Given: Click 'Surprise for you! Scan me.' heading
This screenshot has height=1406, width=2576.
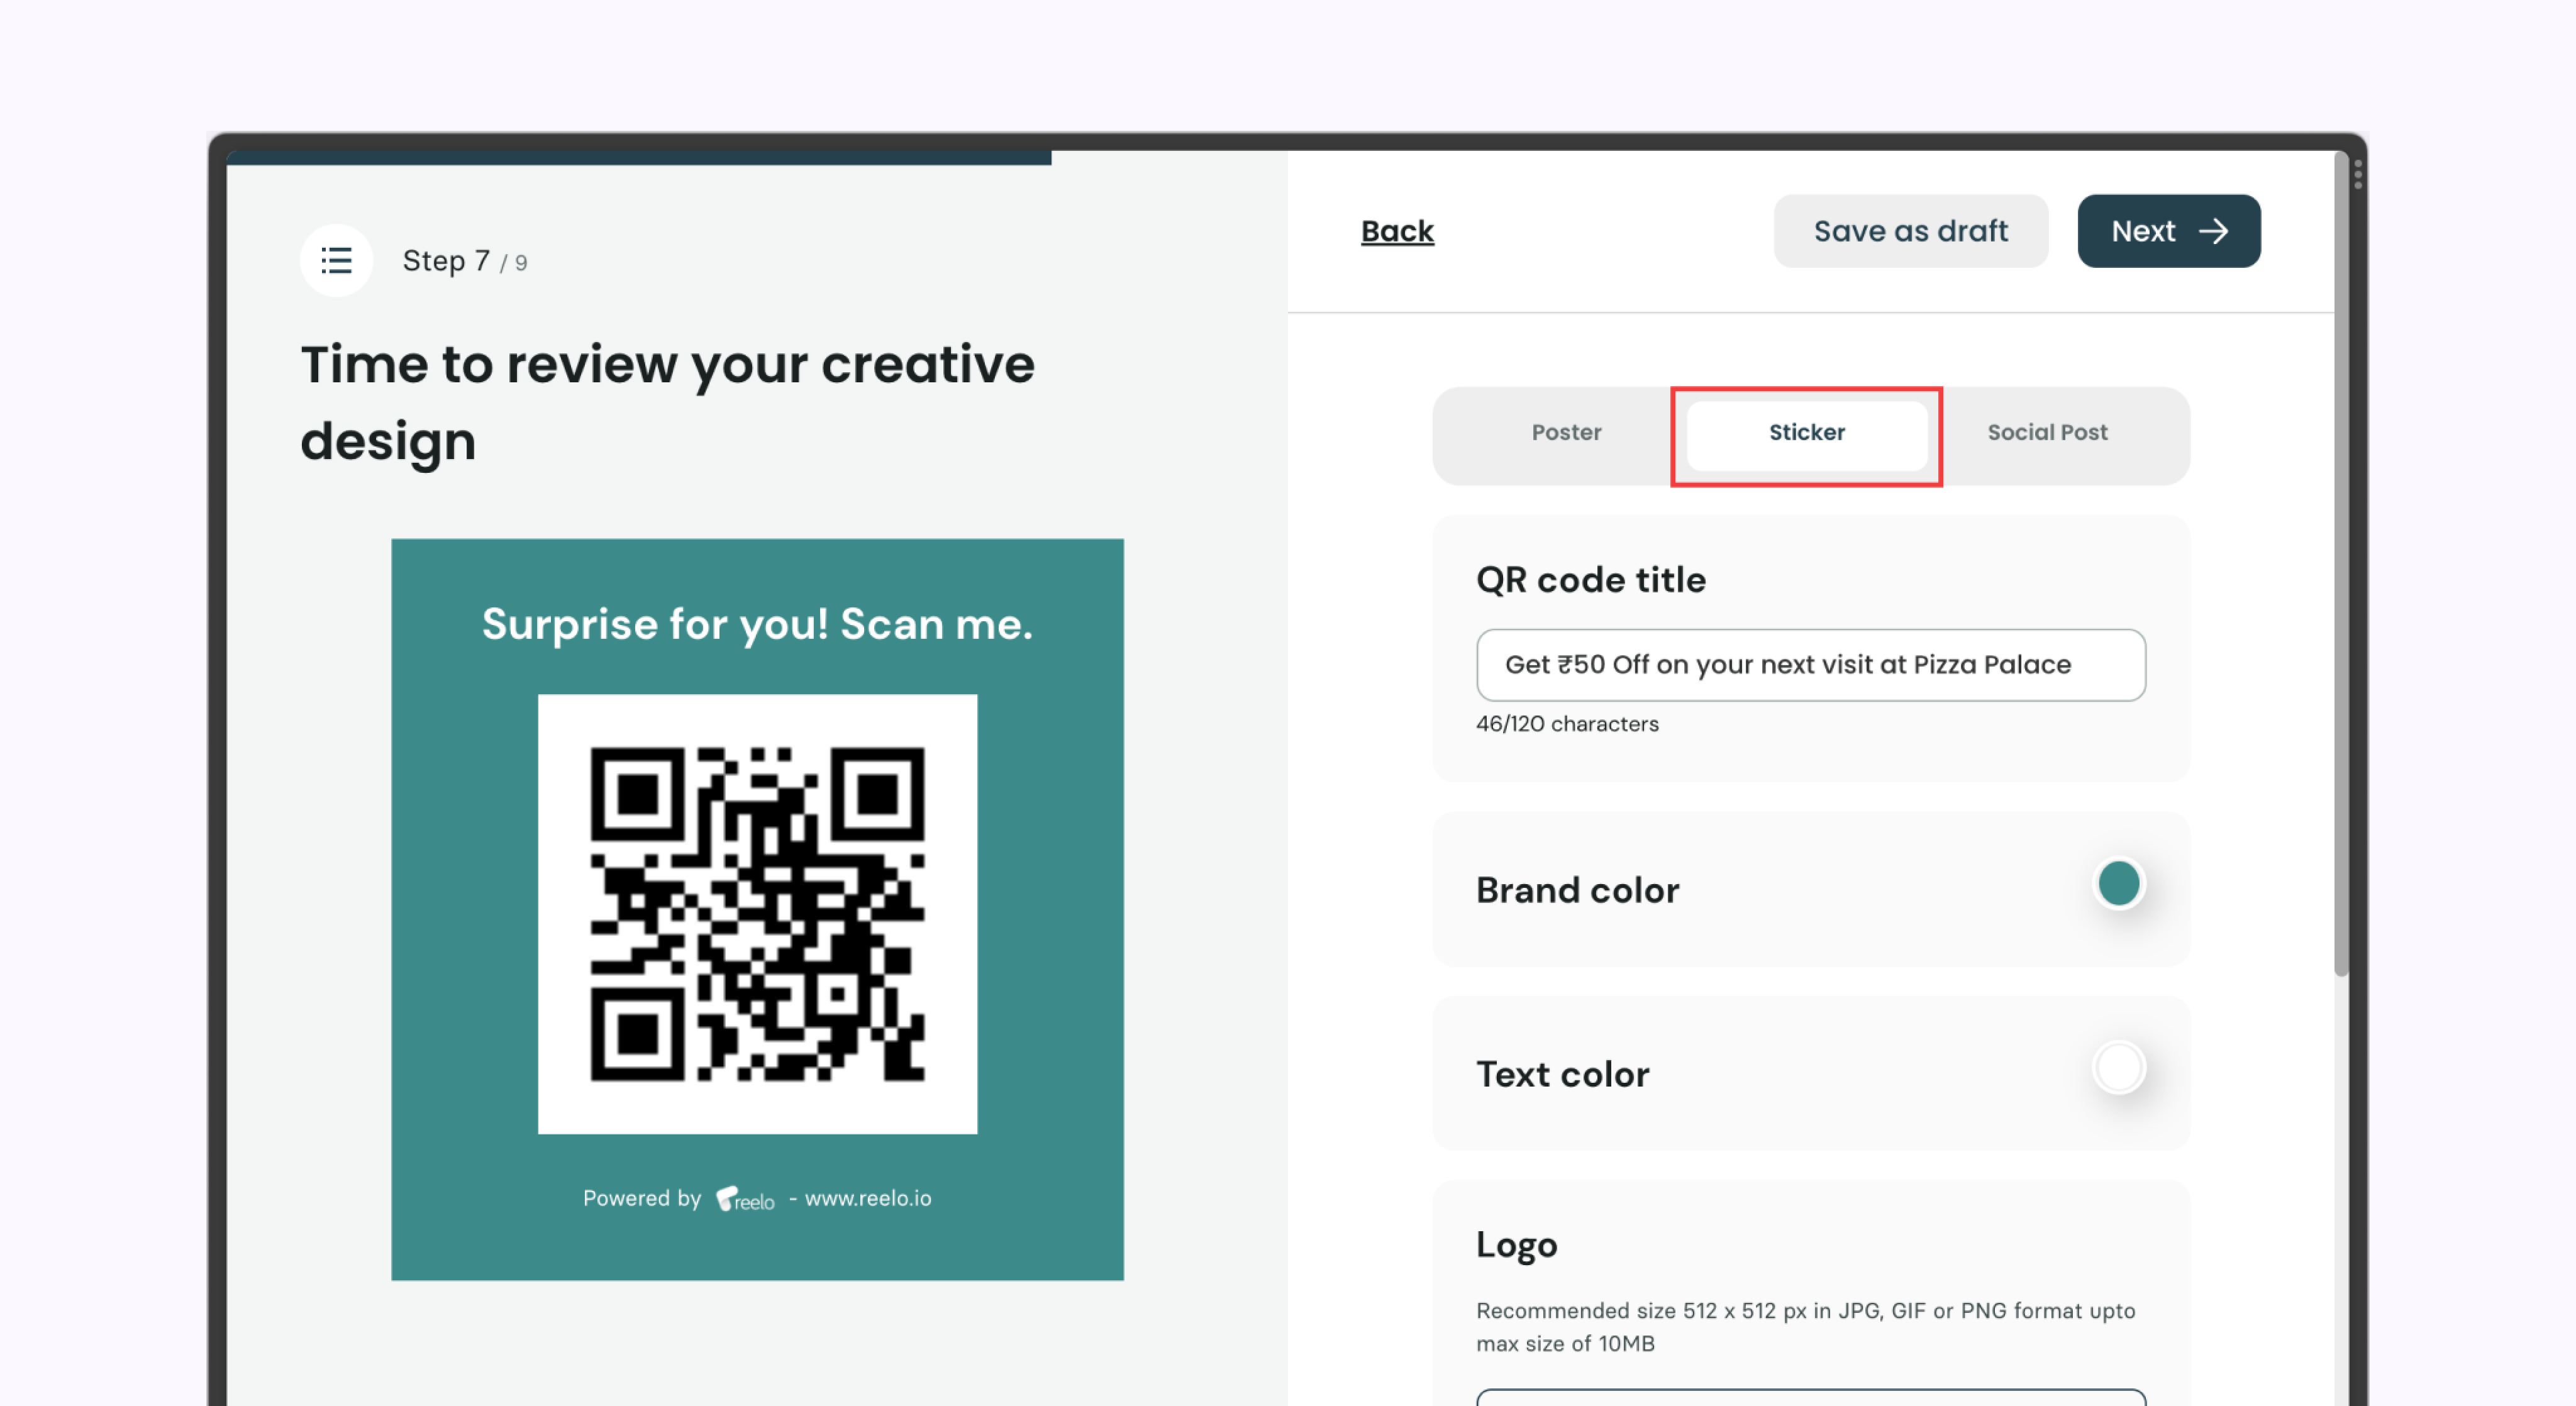Looking at the screenshot, I should point(757,625).
